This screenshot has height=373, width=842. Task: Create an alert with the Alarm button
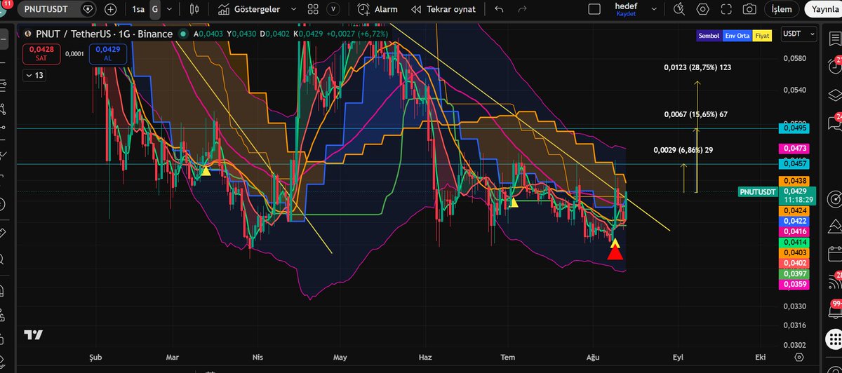tap(377, 10)
